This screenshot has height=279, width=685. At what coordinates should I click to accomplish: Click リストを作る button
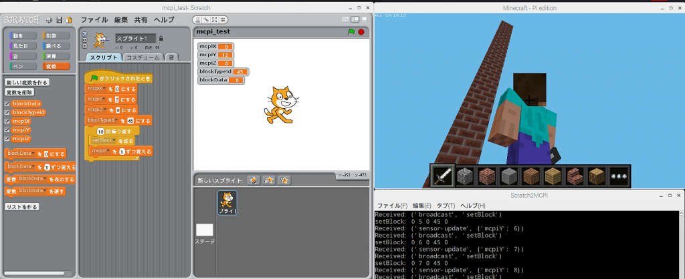[x=22, y=207]
